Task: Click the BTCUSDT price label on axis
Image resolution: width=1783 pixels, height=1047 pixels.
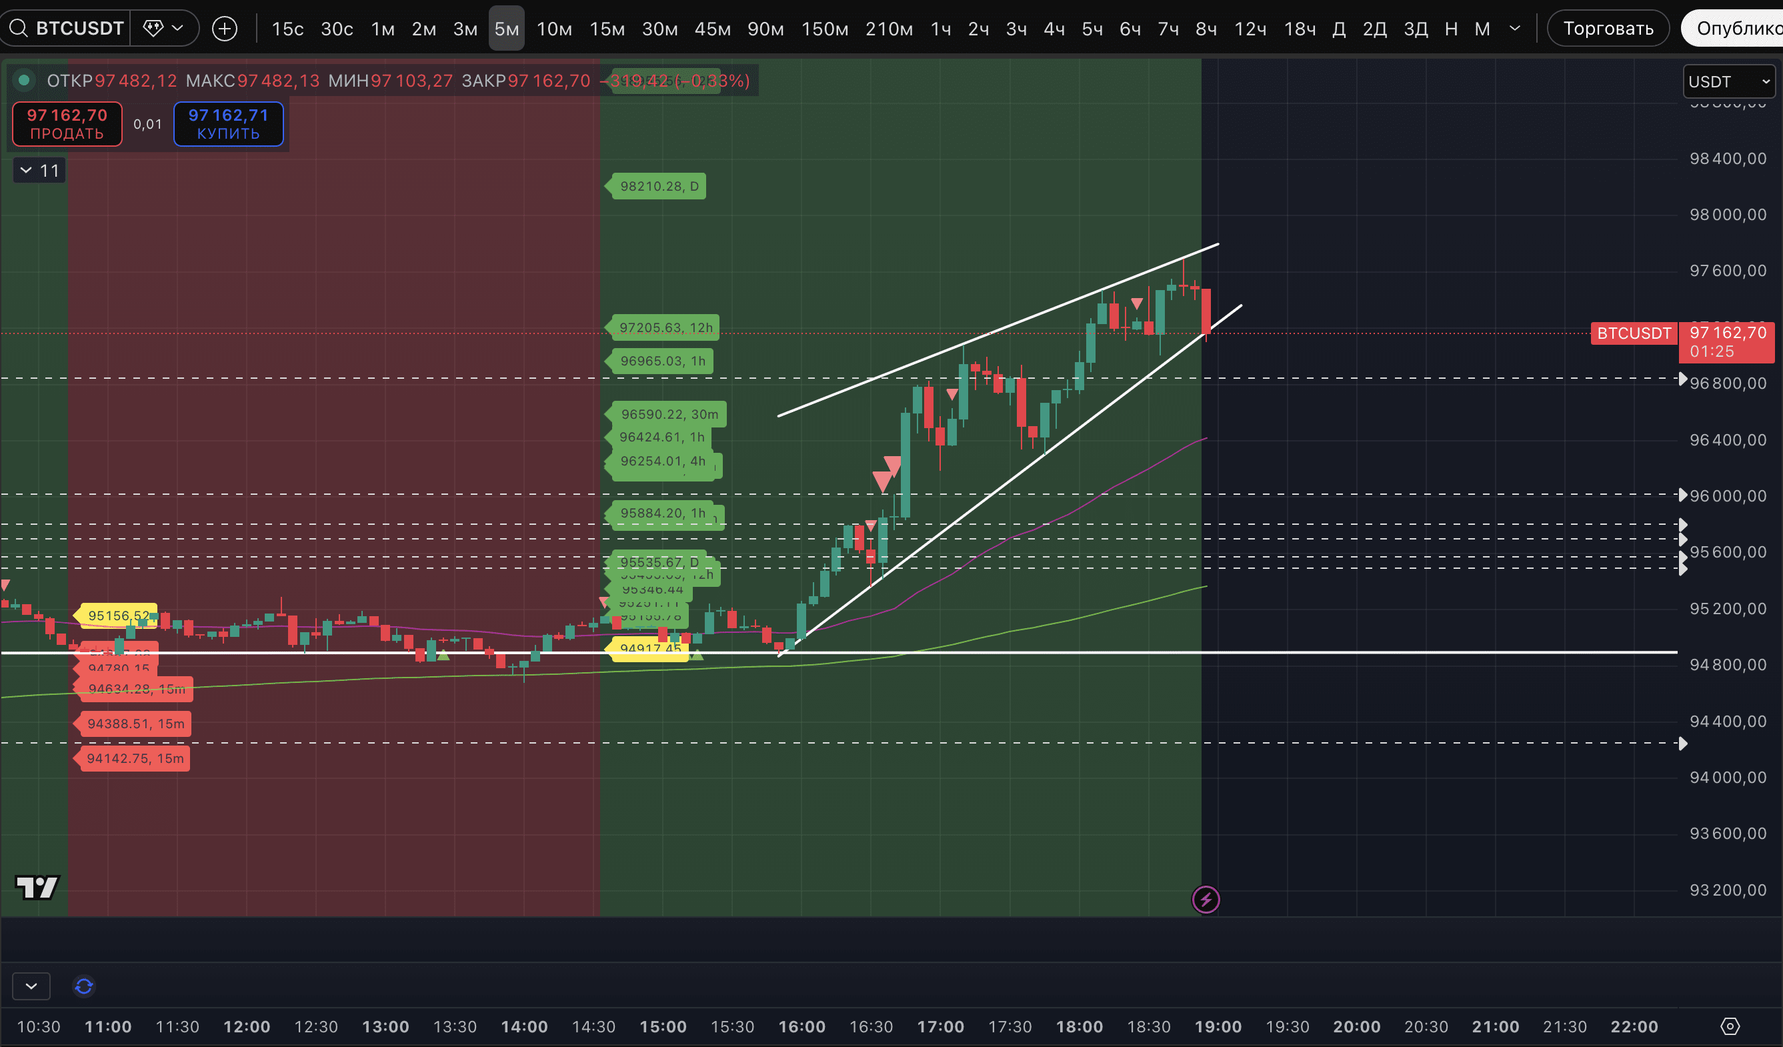Action: point(1634,333)
